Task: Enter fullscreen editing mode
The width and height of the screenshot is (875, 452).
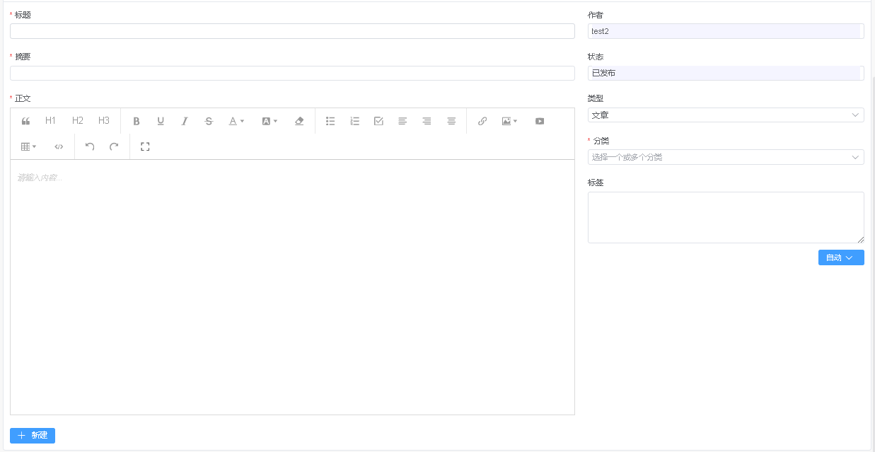Action: pyautogui.click(x=144, y=146)
